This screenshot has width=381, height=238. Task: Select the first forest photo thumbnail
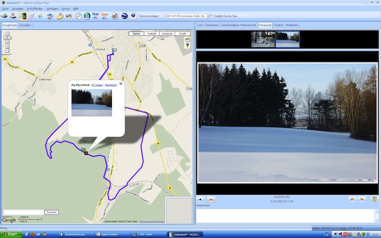pyautogui.click(x=263, y=40)
